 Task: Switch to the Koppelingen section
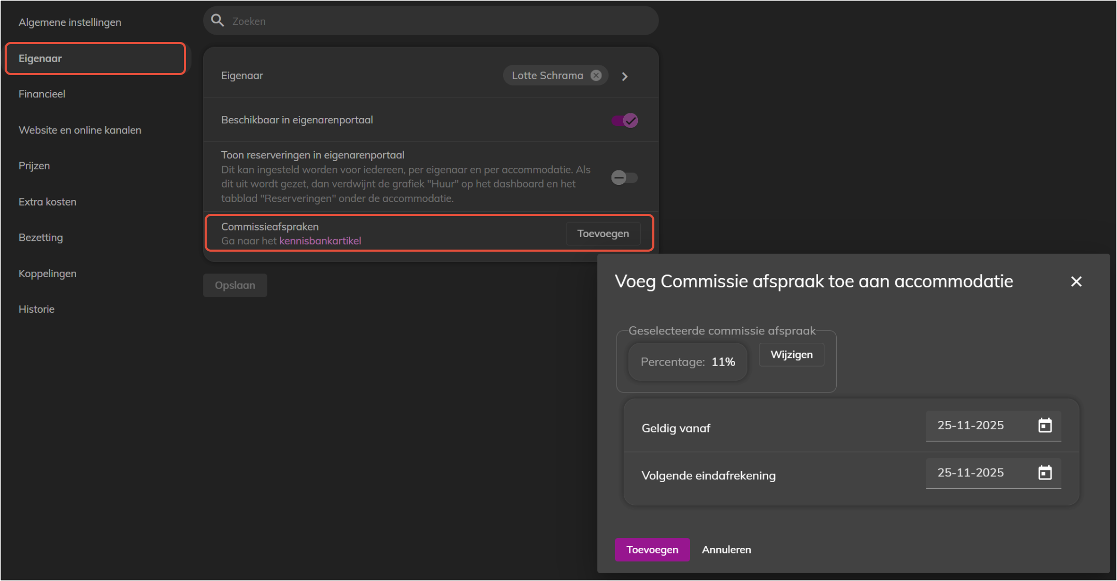47,273
